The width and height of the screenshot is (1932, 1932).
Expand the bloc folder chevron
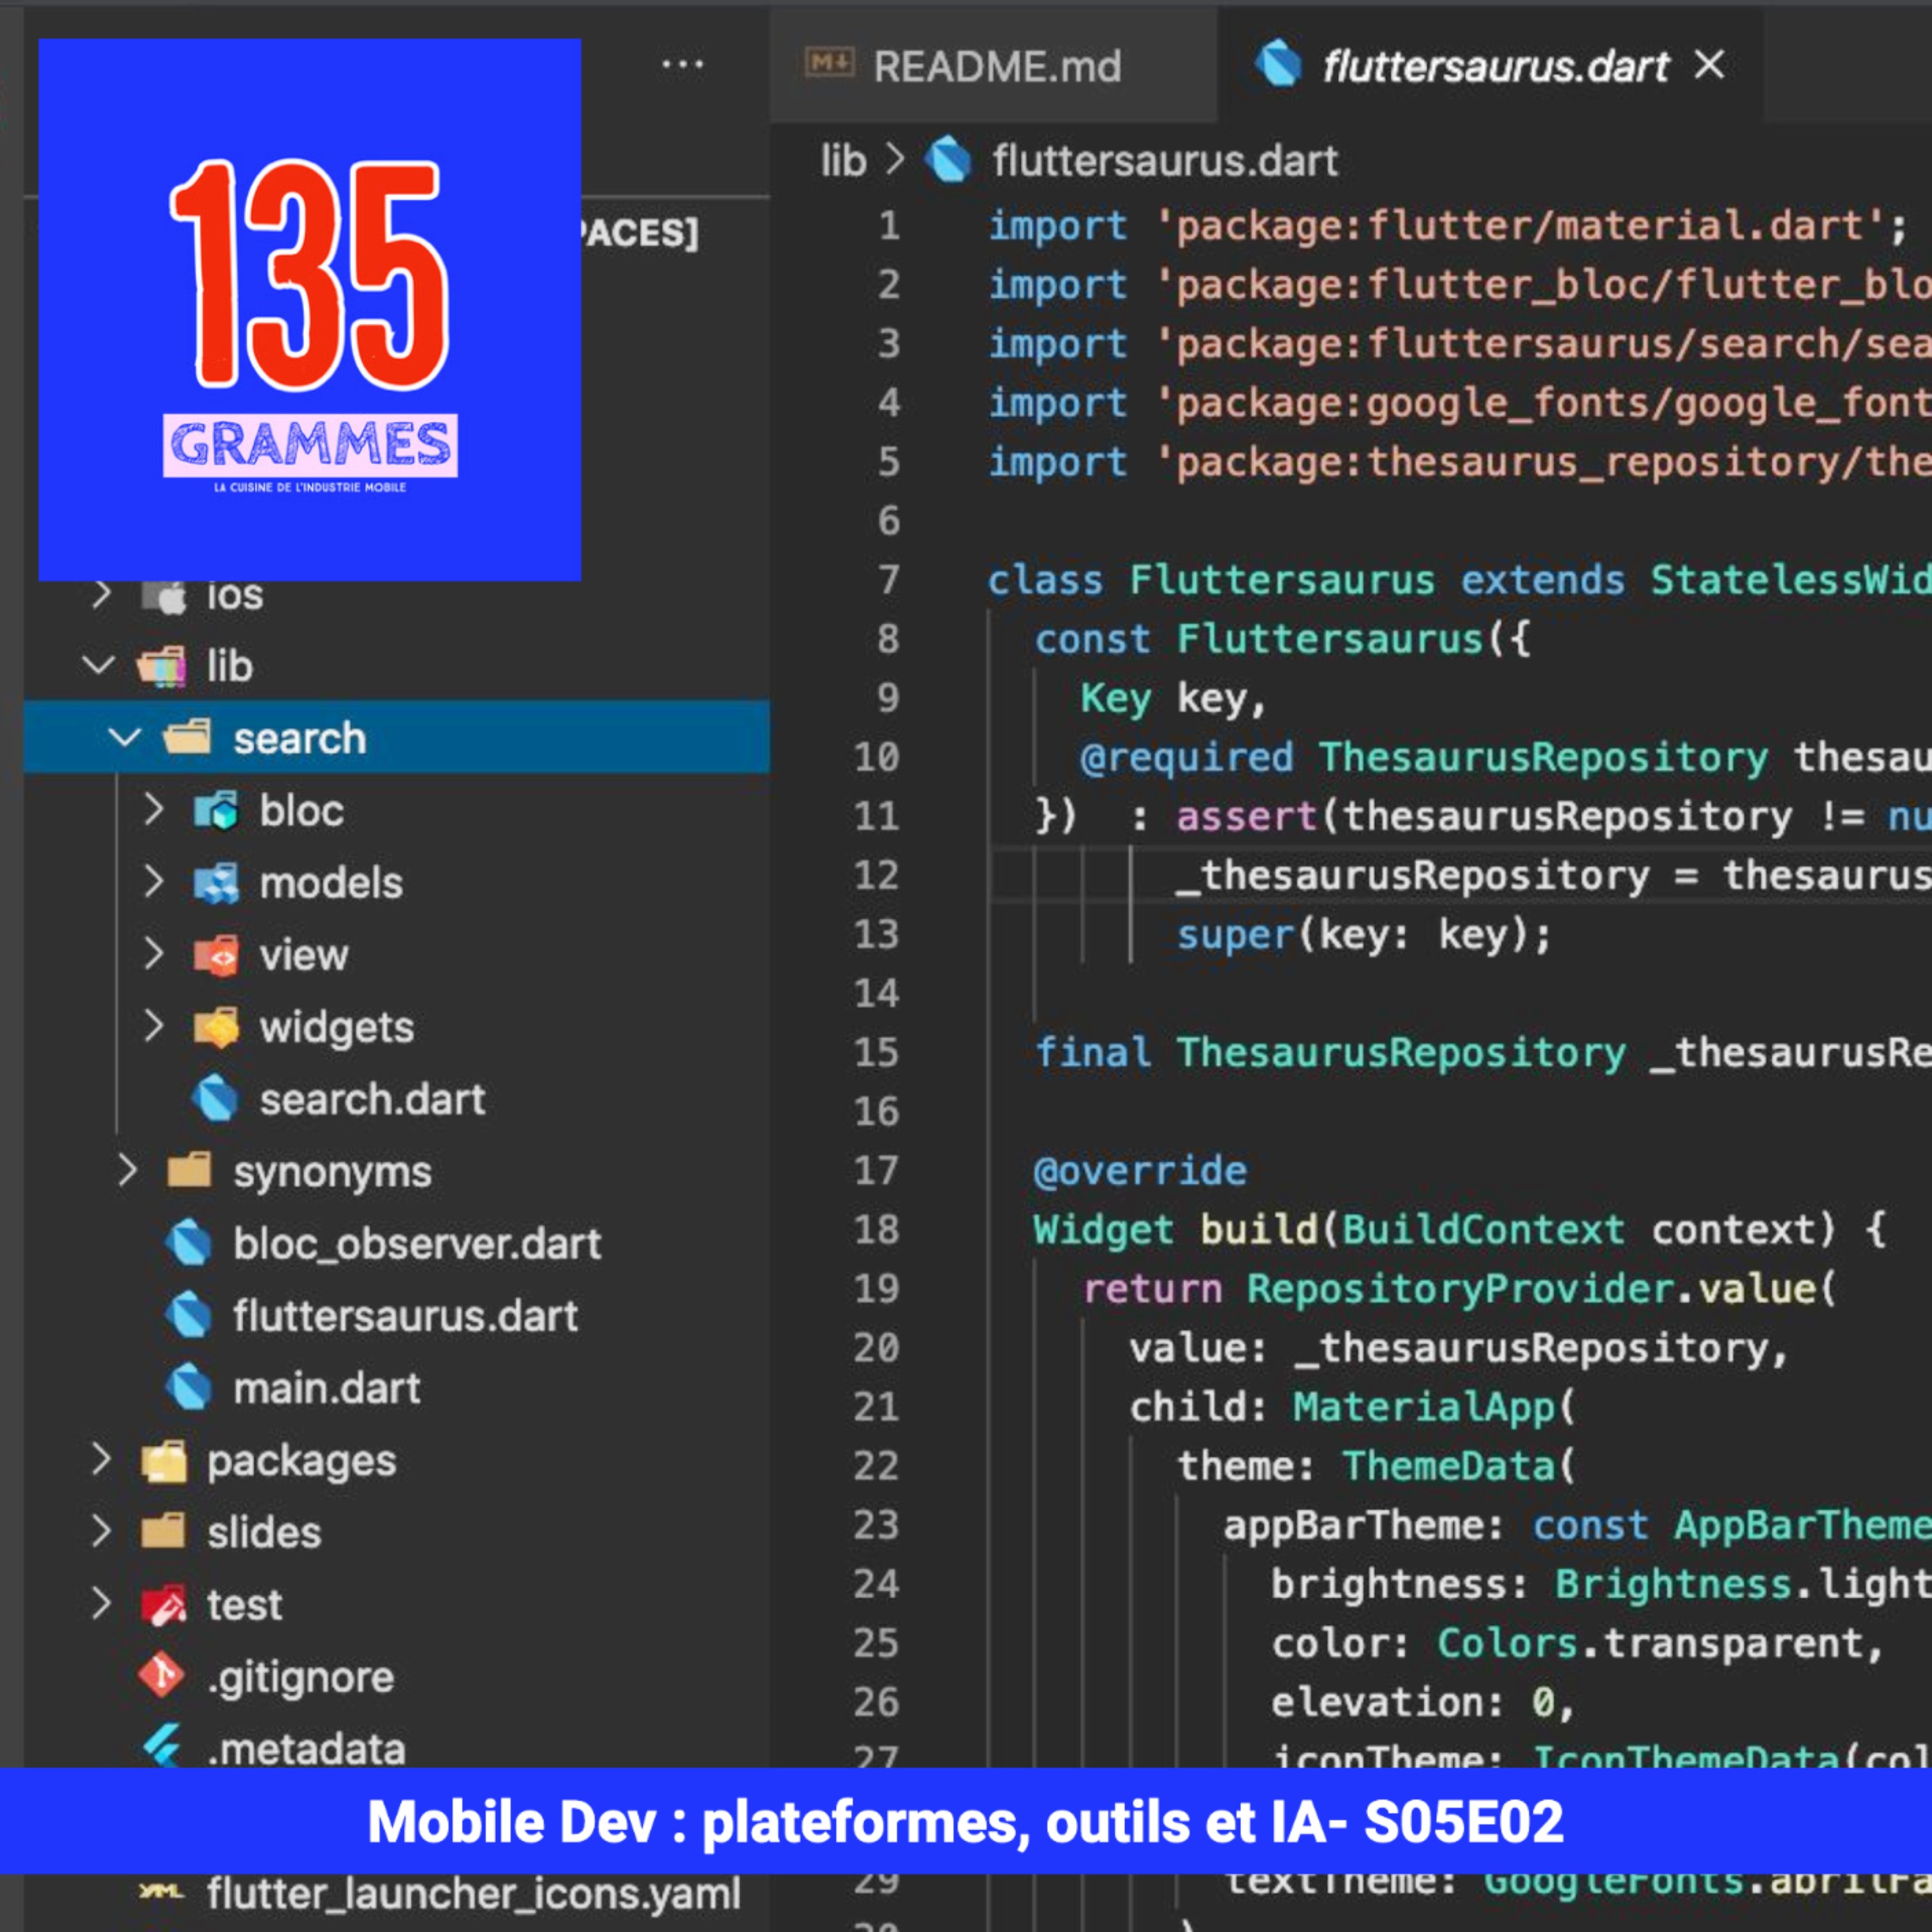[153, 809]
